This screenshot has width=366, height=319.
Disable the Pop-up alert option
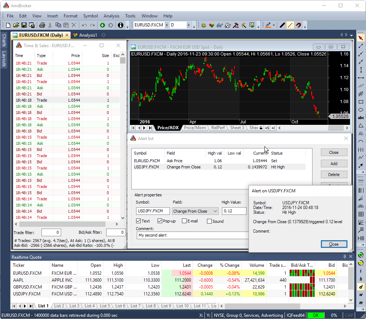click(160, 221)
